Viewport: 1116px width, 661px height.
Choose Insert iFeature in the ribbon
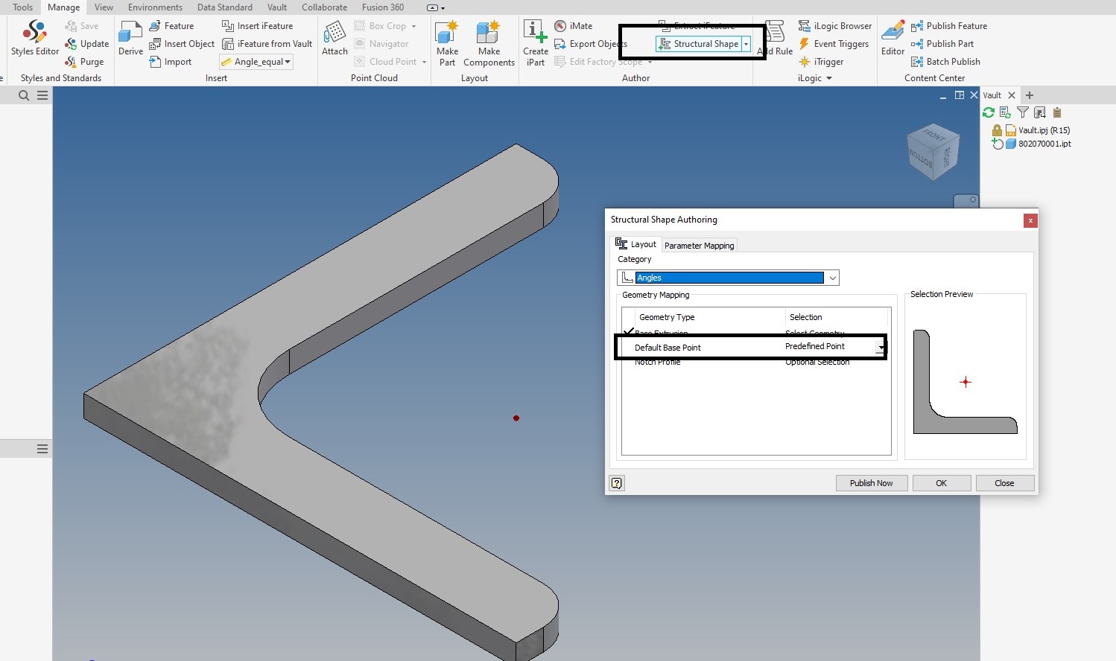click(x=258, y=26)
